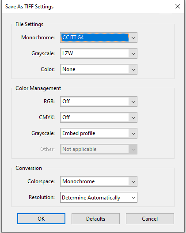
Task: Cancel the TIFF settings dialog
Action: coord(150,219)
